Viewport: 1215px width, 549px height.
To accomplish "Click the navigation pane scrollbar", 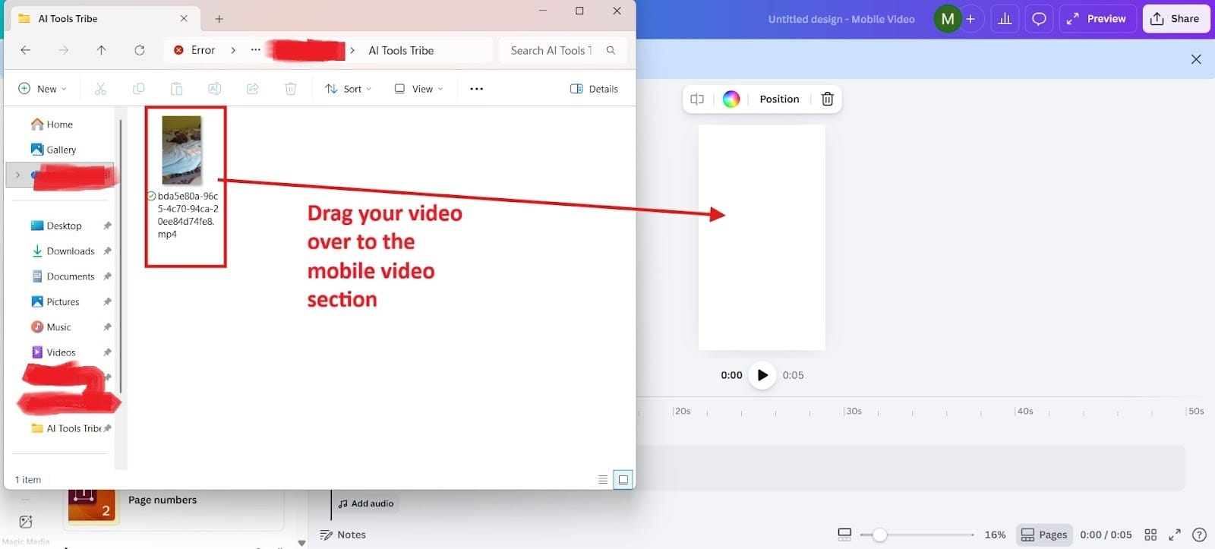I will pos(120,254).
